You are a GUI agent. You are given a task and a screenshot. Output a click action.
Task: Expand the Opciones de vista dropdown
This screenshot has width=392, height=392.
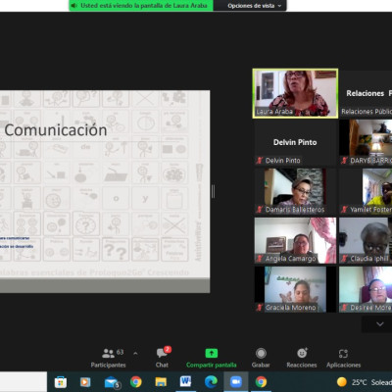click(254, 6)
